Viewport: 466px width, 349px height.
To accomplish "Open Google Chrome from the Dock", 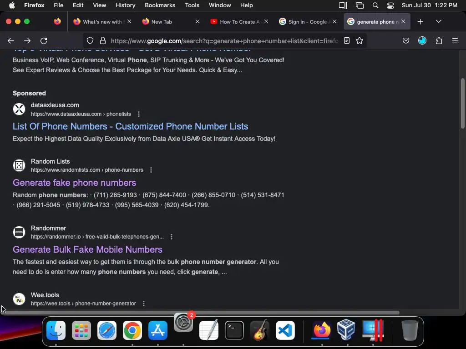I will pos(132,330).
